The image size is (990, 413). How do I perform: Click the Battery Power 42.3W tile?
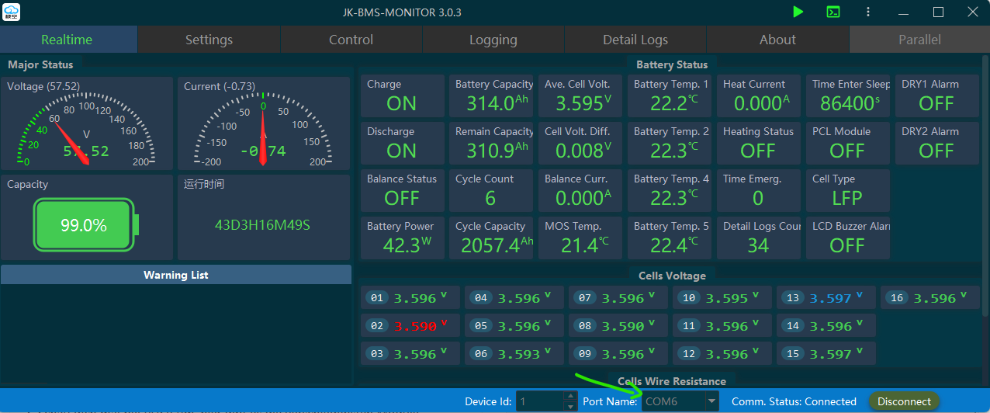point(403,238)
